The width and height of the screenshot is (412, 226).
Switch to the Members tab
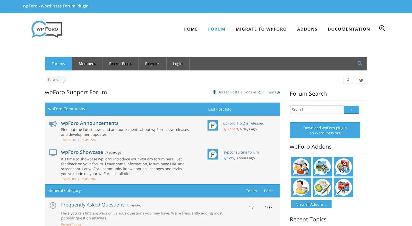87,64
